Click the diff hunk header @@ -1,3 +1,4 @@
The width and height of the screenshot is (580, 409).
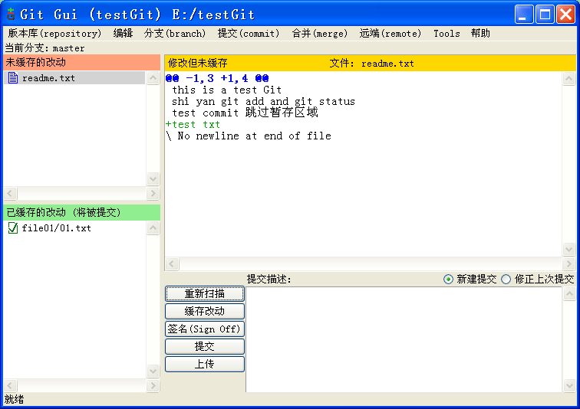coord(217,78)
